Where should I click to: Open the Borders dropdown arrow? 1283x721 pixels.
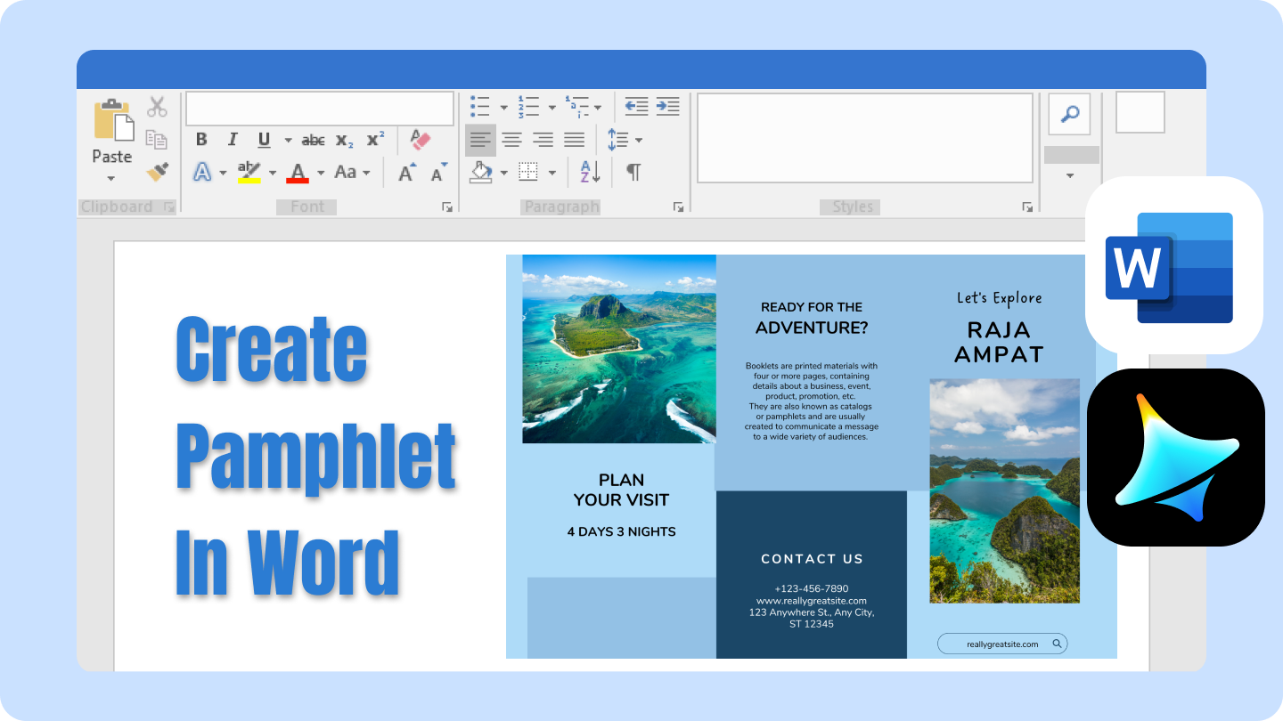(x=551, y=171)
